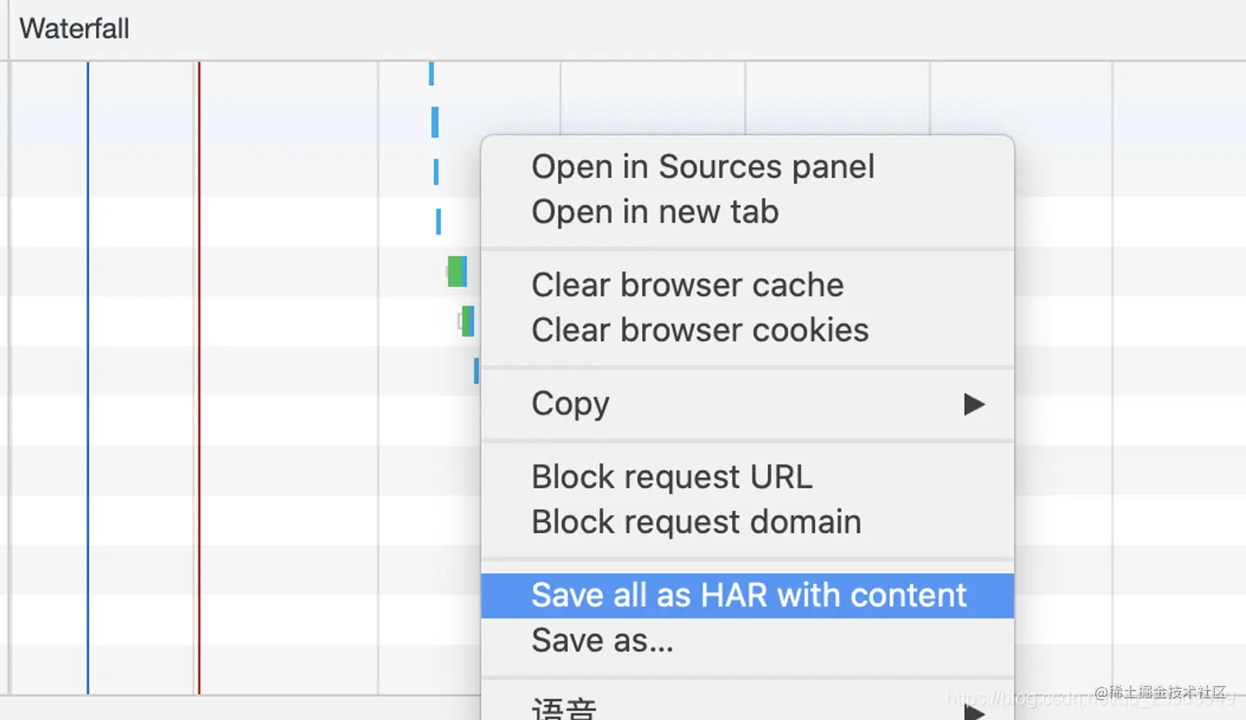Click Save all as HAR with content

click(748, 596)
